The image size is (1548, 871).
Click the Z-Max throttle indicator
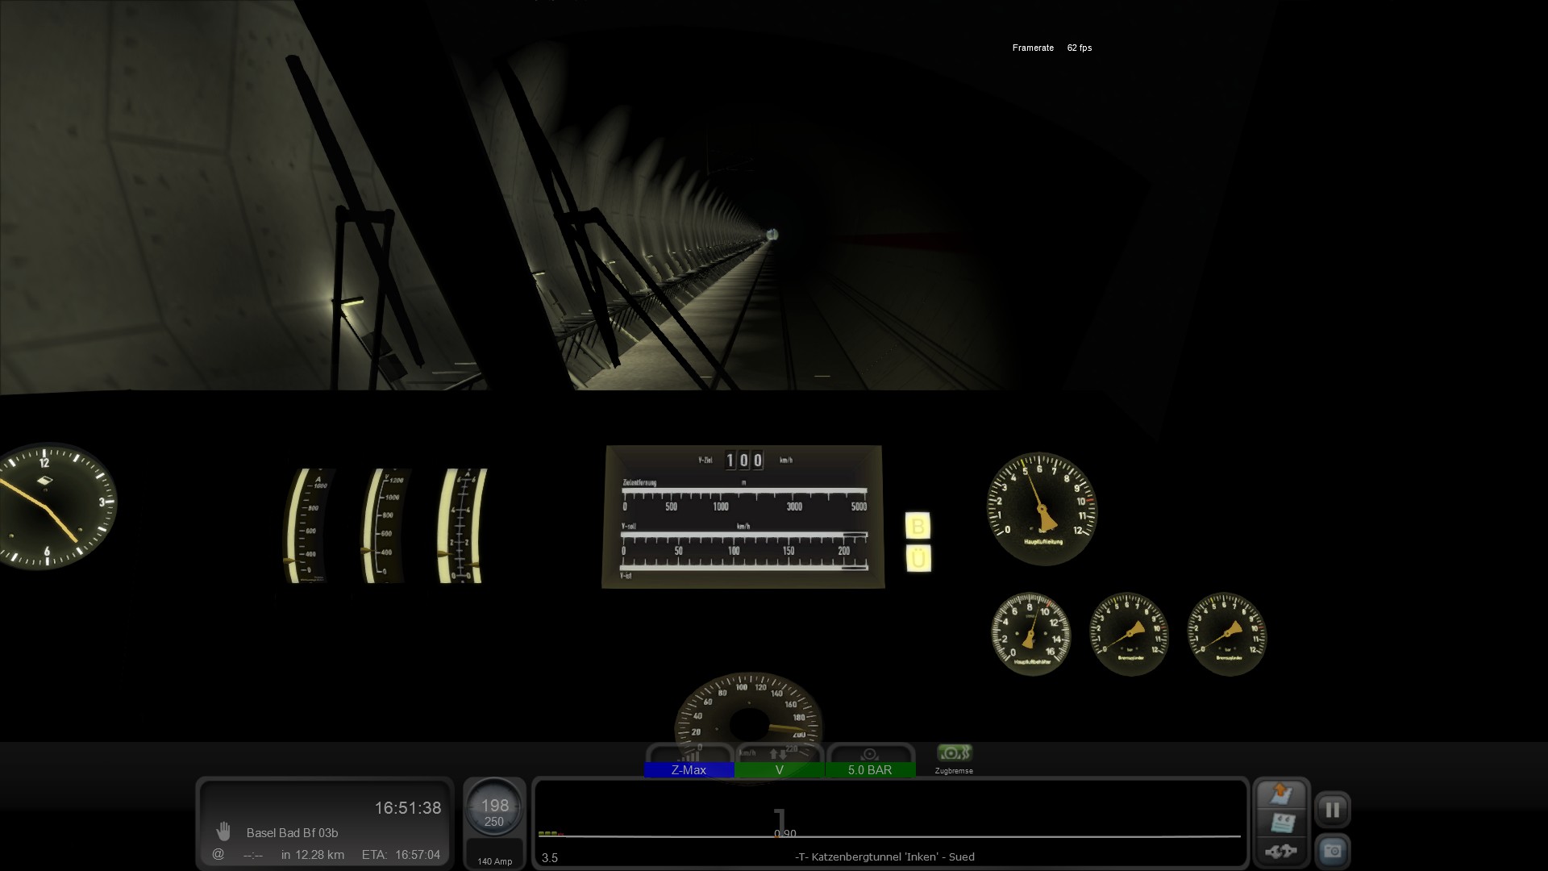click(x=689, y=770)
